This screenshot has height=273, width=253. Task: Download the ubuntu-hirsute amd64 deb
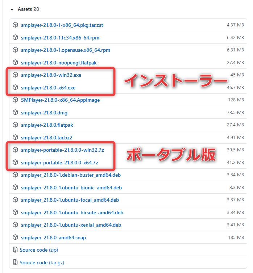click(x=72, y=213)
